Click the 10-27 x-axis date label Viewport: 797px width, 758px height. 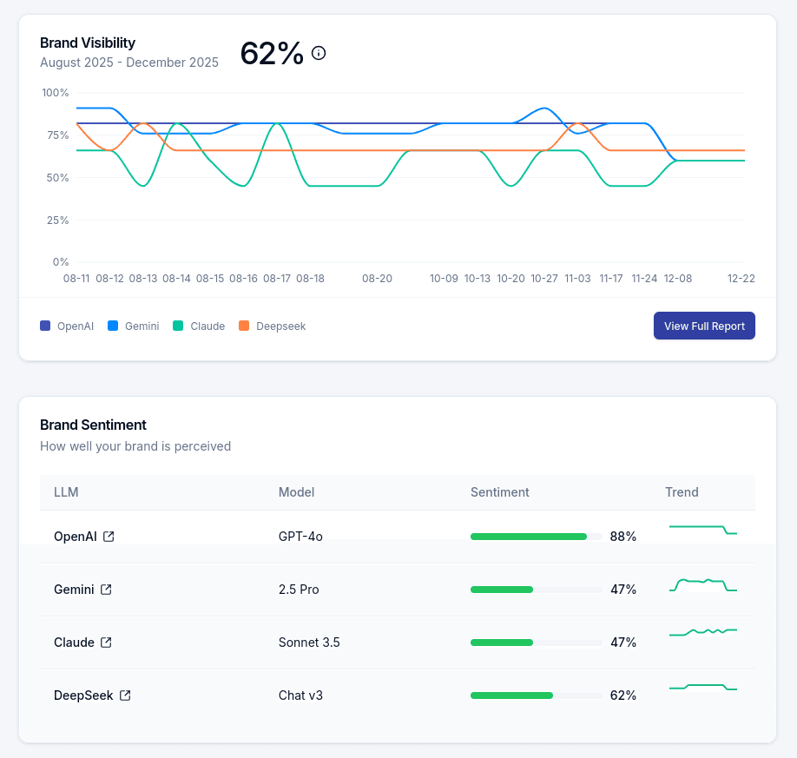click(x=543, y=279)
